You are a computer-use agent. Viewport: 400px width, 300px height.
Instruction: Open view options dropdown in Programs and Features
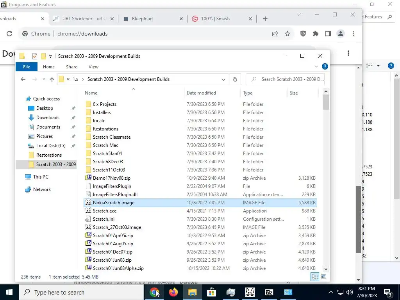(378, 66)
